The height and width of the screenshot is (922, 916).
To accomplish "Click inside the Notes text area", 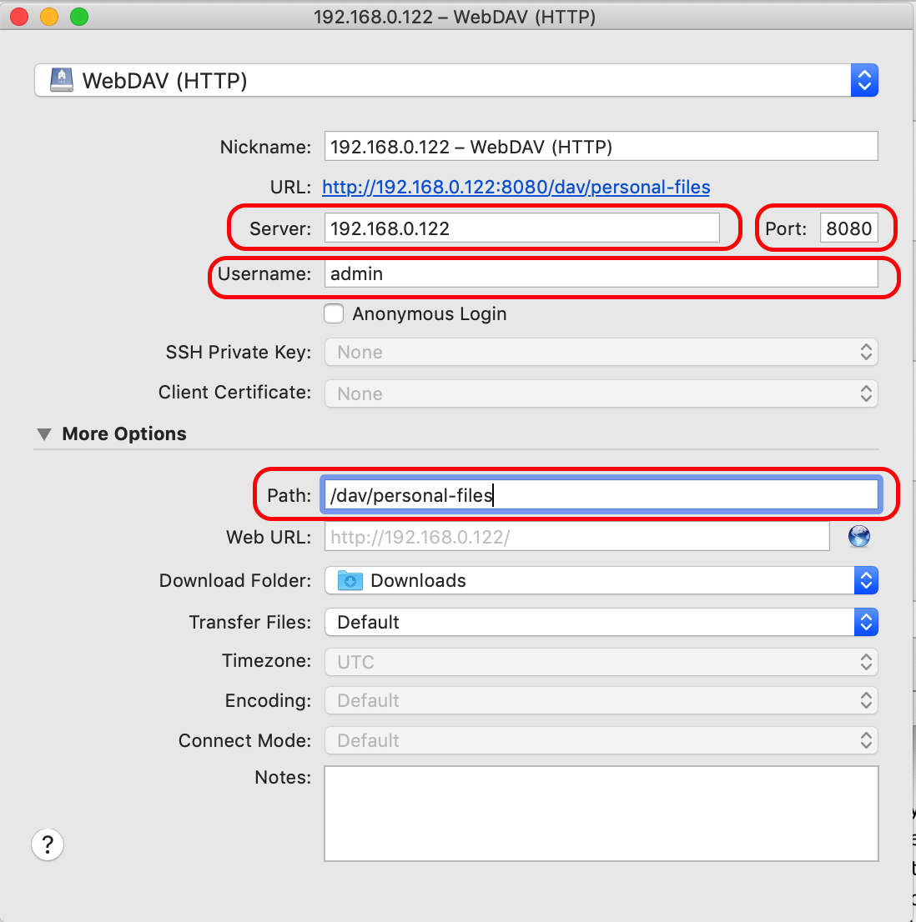I will (601, 814).
